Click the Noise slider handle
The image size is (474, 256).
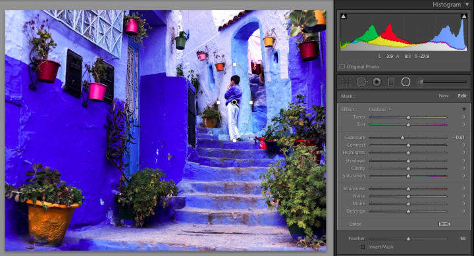click(408, 197)
